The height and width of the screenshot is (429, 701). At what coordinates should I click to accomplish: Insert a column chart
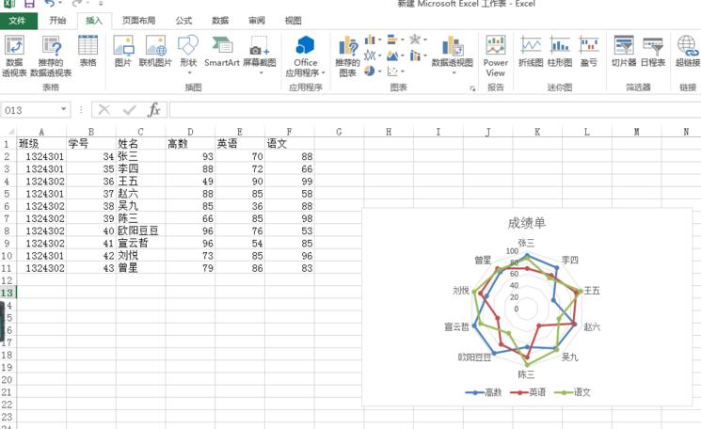coord(373,40)
